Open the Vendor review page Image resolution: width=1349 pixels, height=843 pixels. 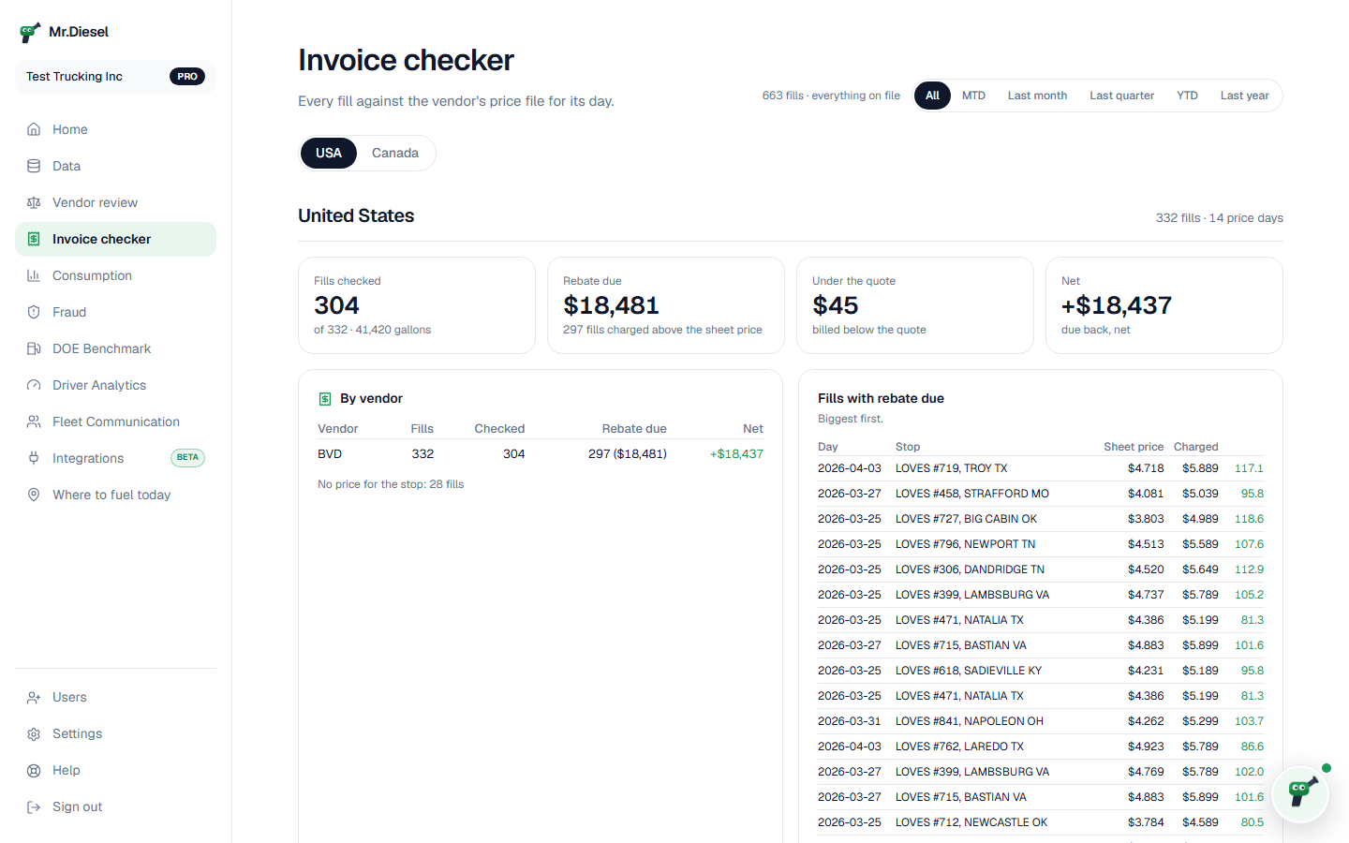coord(115,202)
